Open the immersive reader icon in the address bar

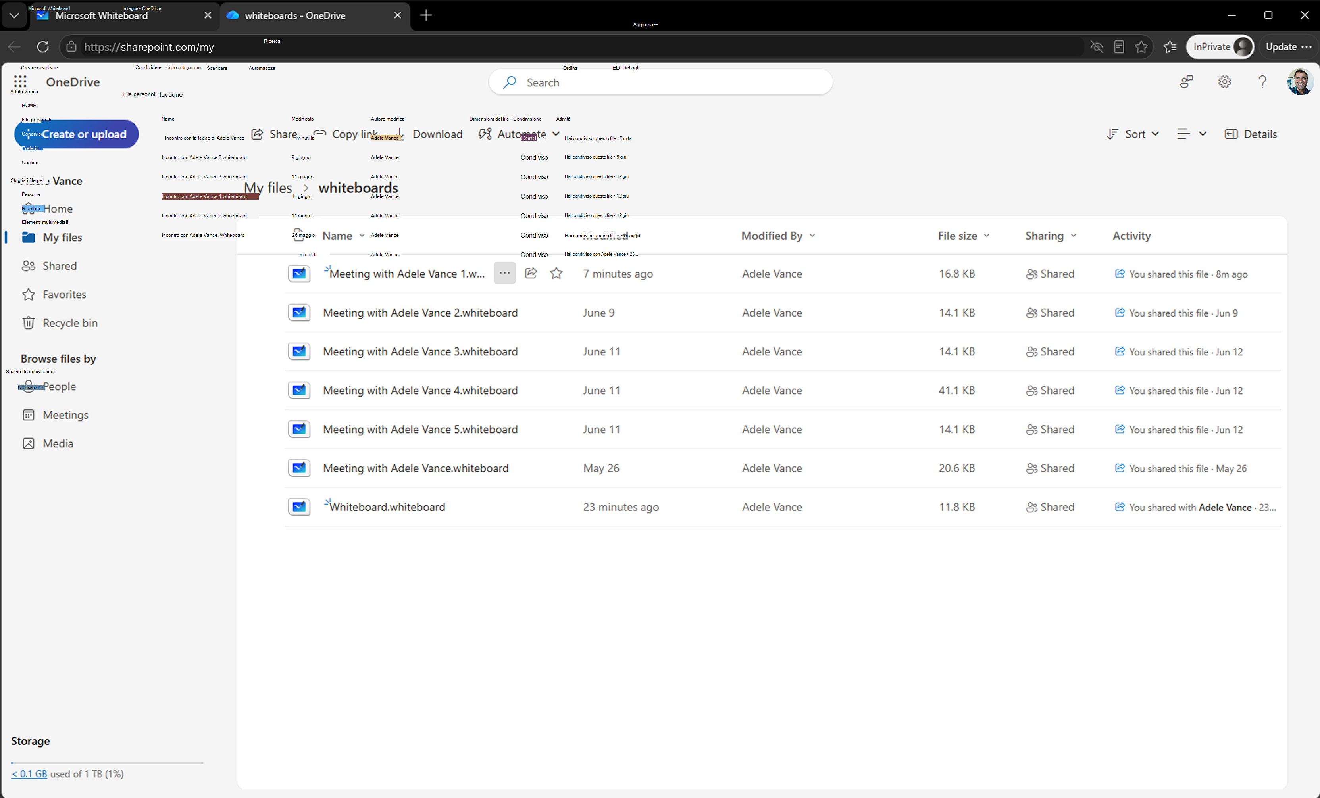pyautogui.click(x=1119, y=46)
